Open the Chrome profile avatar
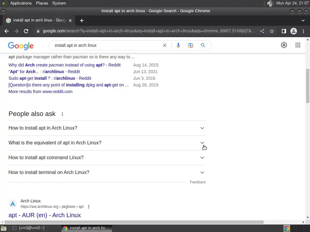The image size is (310, 232). click(x=294, y=31)
